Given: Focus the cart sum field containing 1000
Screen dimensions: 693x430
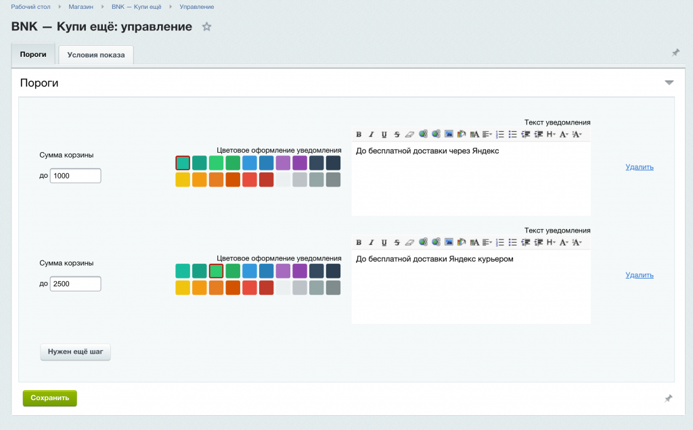Looking at the screenshot, I should 76,176.
